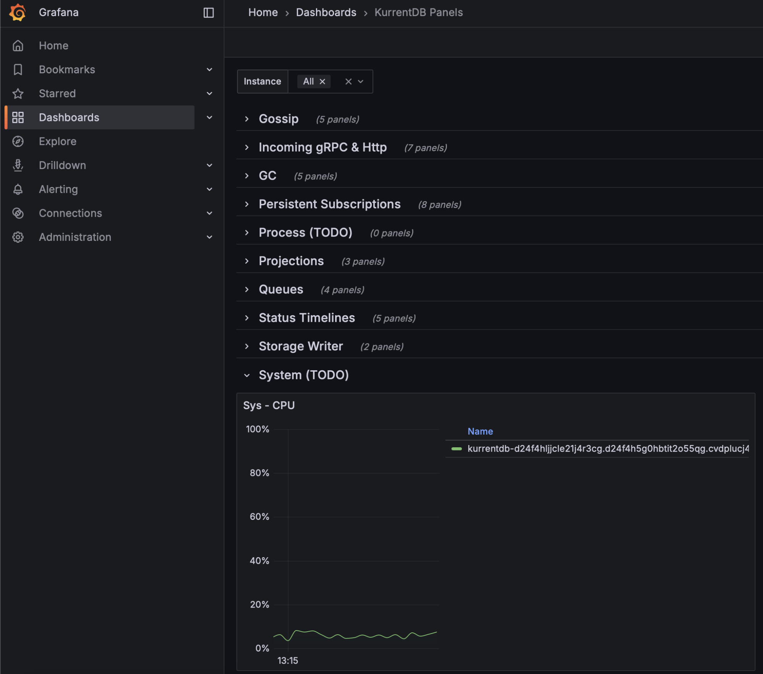The image size is (763, 674).
Task: Select the Dashboards grid icon
Action: (x=18, y=118)
